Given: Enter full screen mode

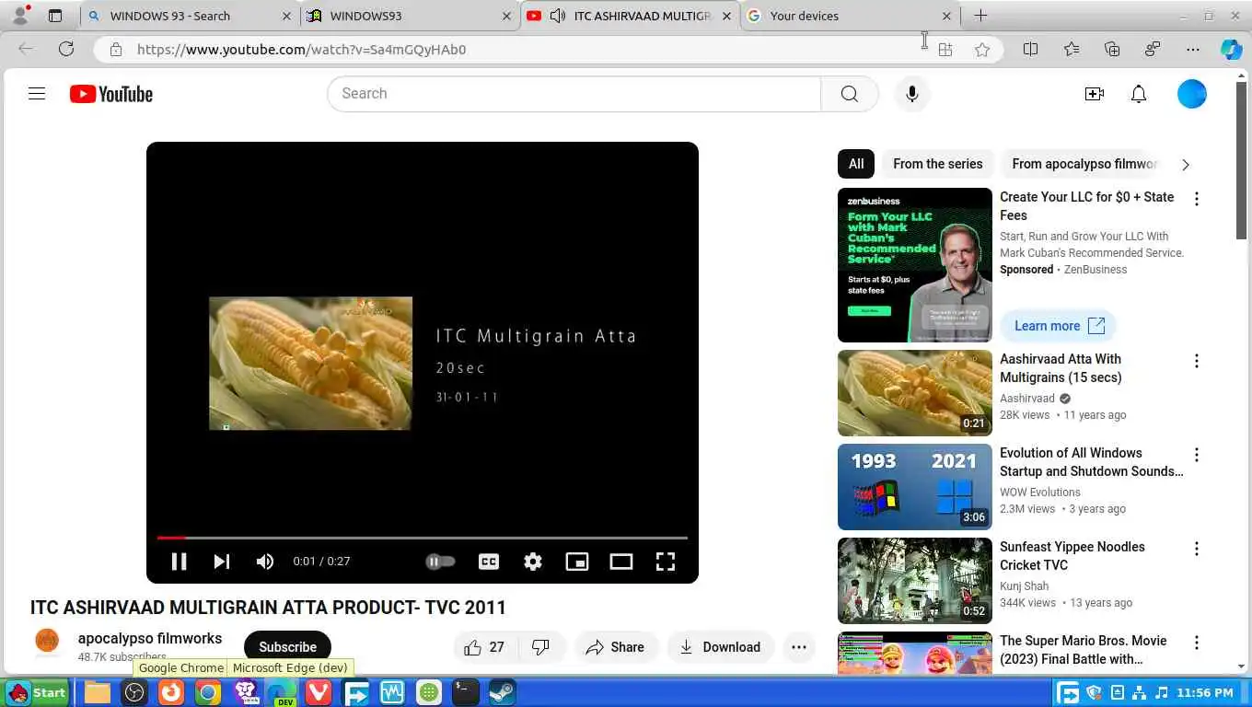Looking at the screenshot, I should click(666, 562).
